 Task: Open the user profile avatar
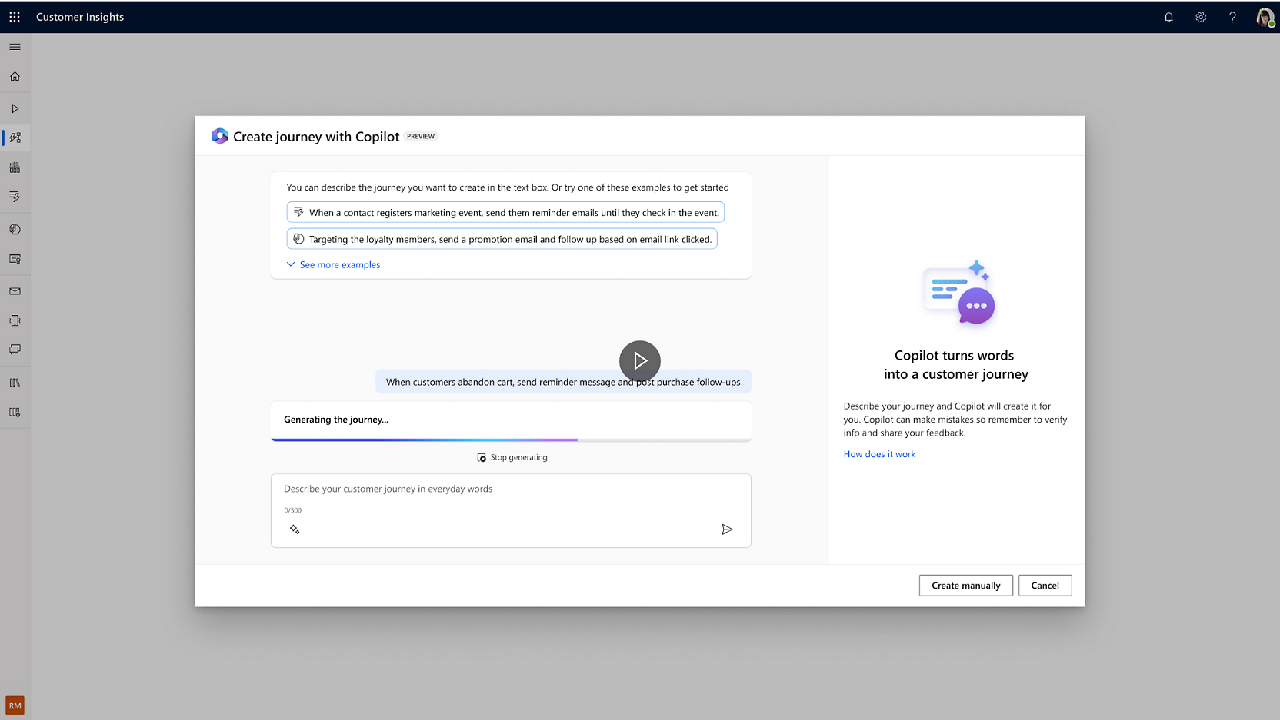tap(1265, 17)
